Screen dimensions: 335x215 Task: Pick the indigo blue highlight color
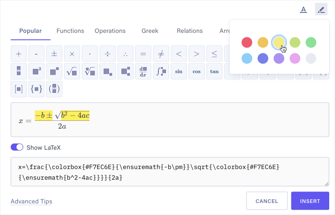click(263, 58)
